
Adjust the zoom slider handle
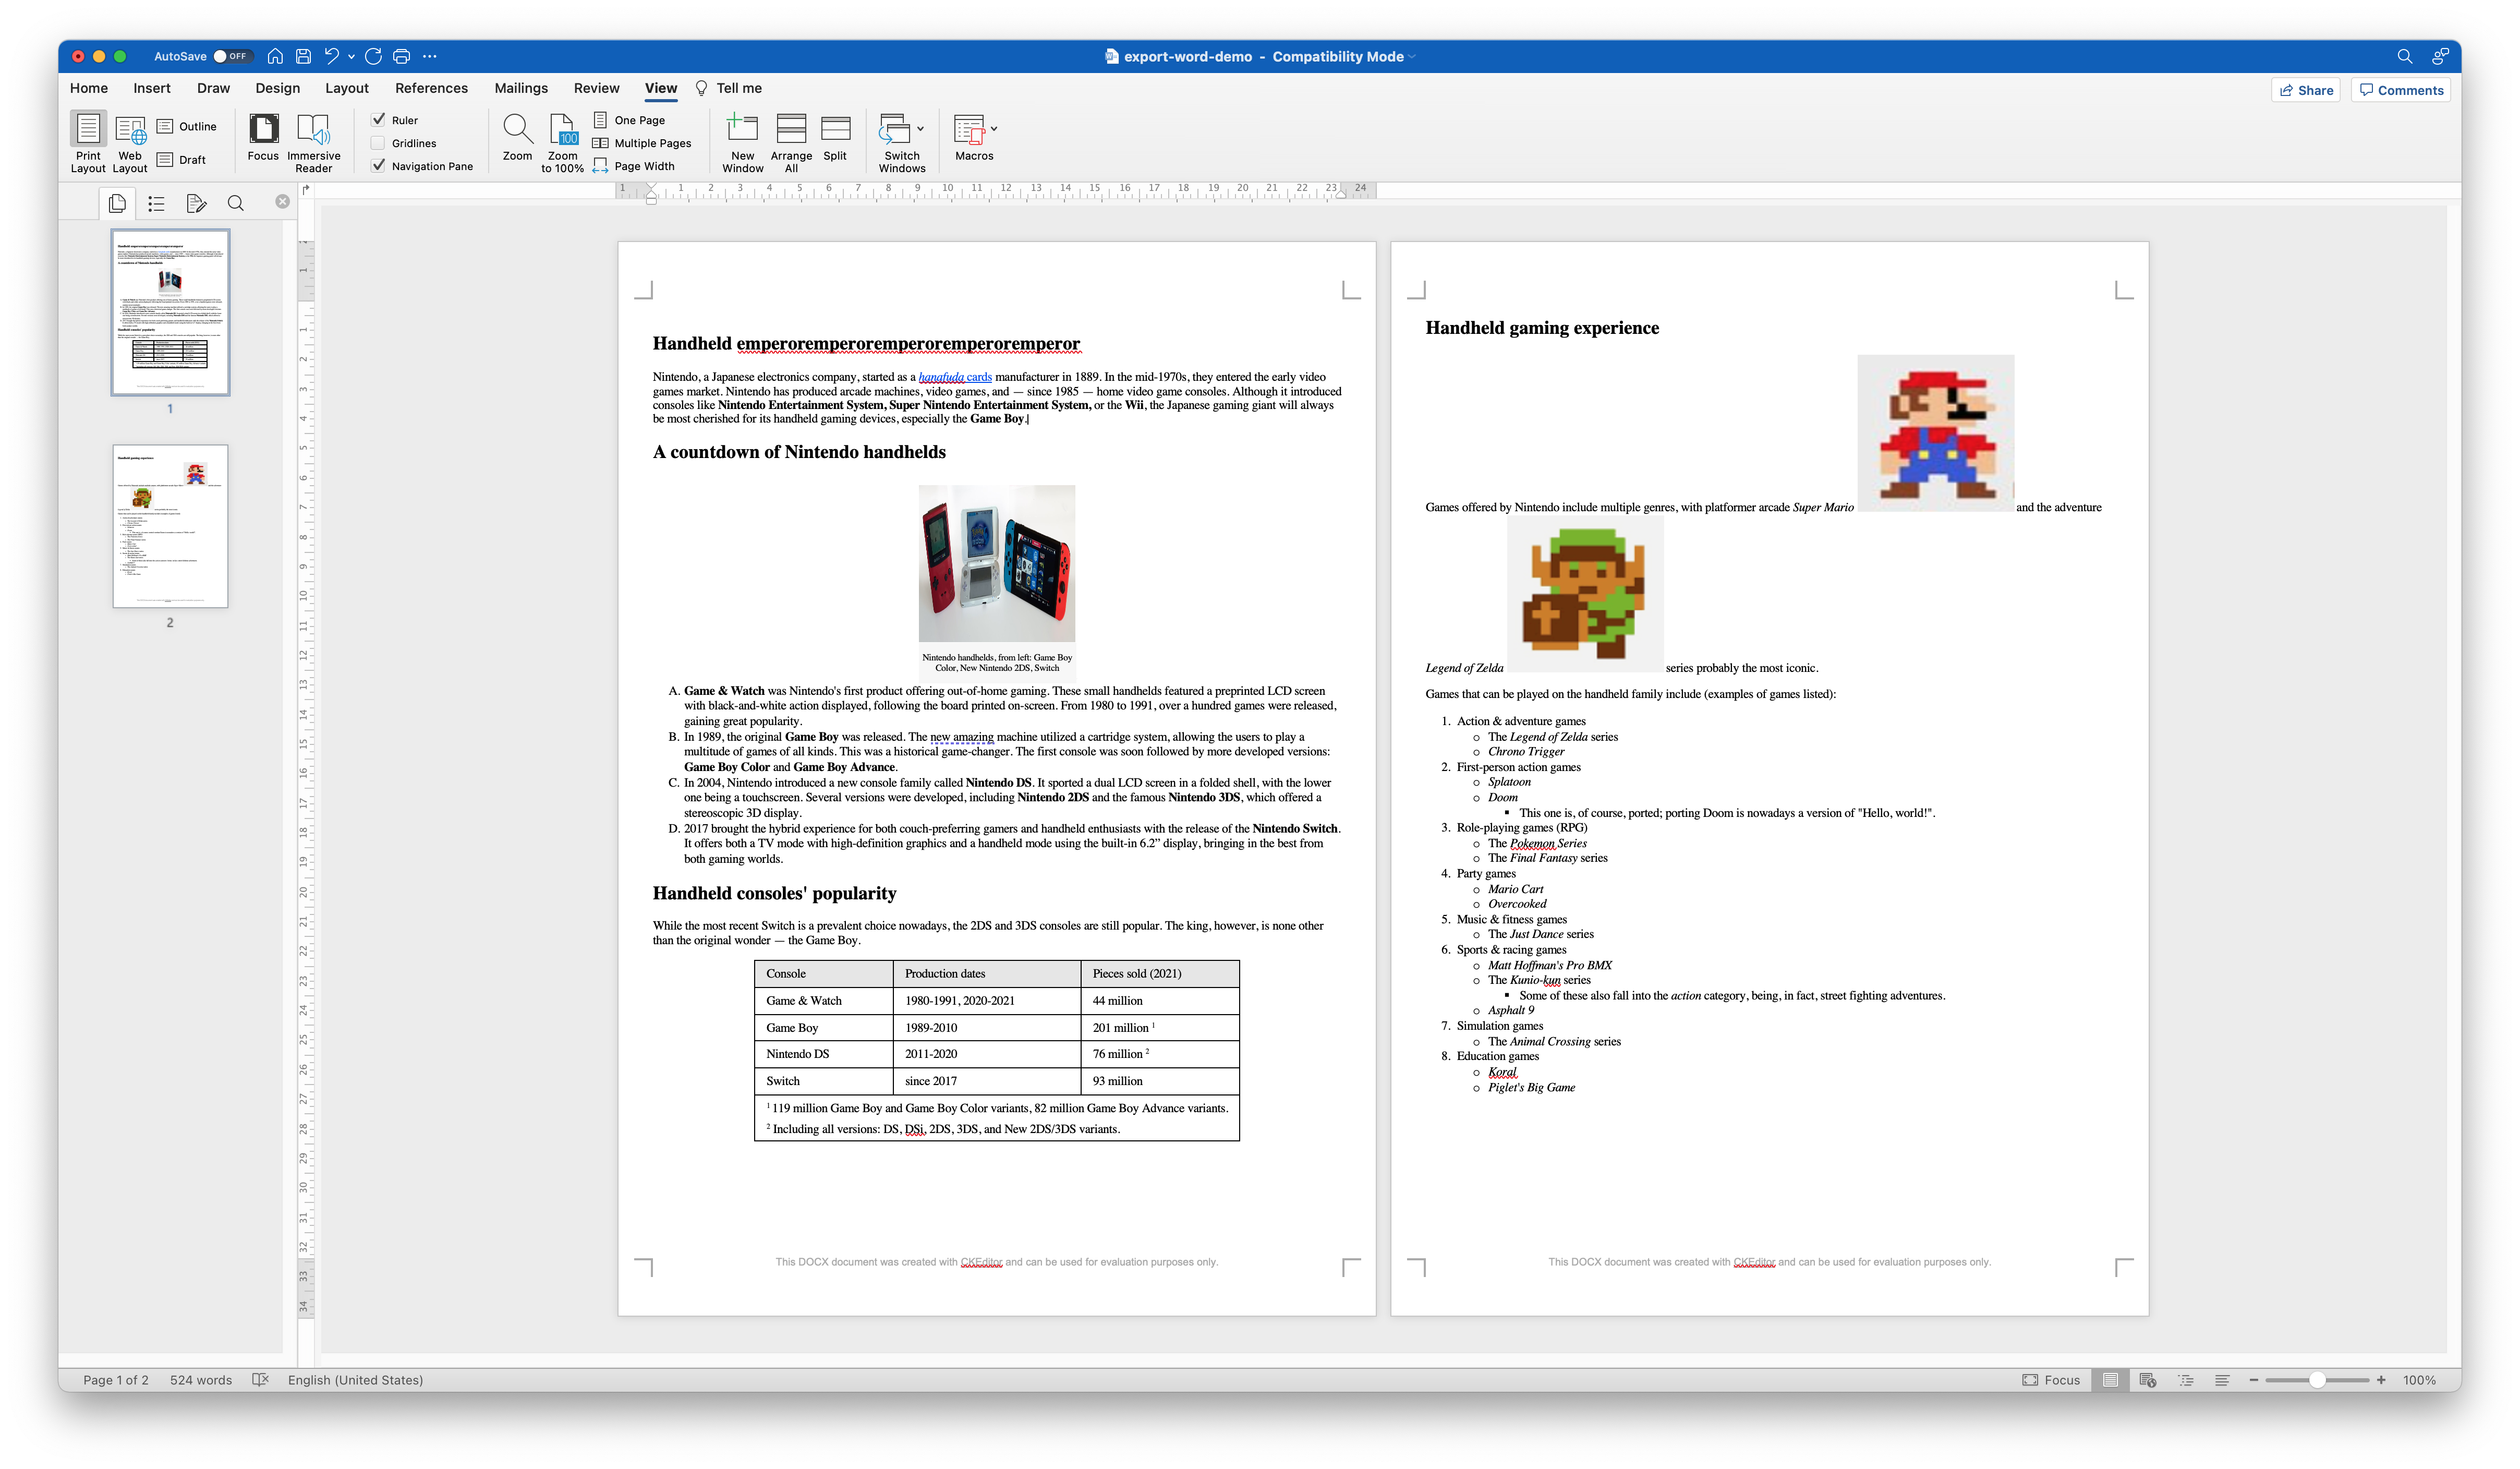pyautogui.click(x=2316, y=1380)
